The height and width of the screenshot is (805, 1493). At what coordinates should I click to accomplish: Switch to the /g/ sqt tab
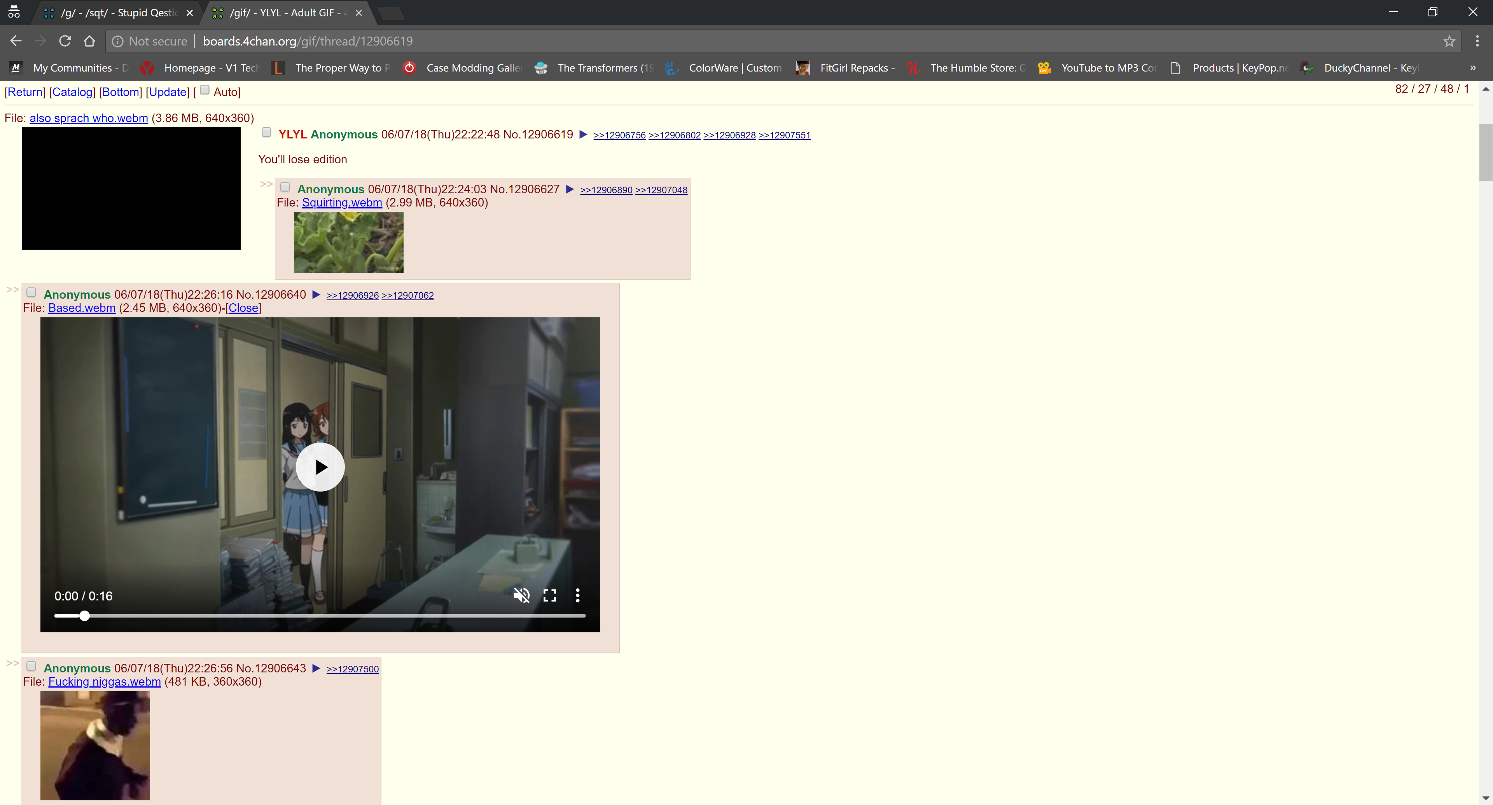coord(116,13)
